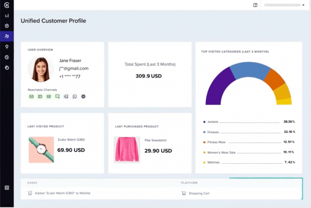The image size is (311, 208).
Task: Click the history clock icon in the sidebar
Action: pyautogui.click(x=7, y=67)
